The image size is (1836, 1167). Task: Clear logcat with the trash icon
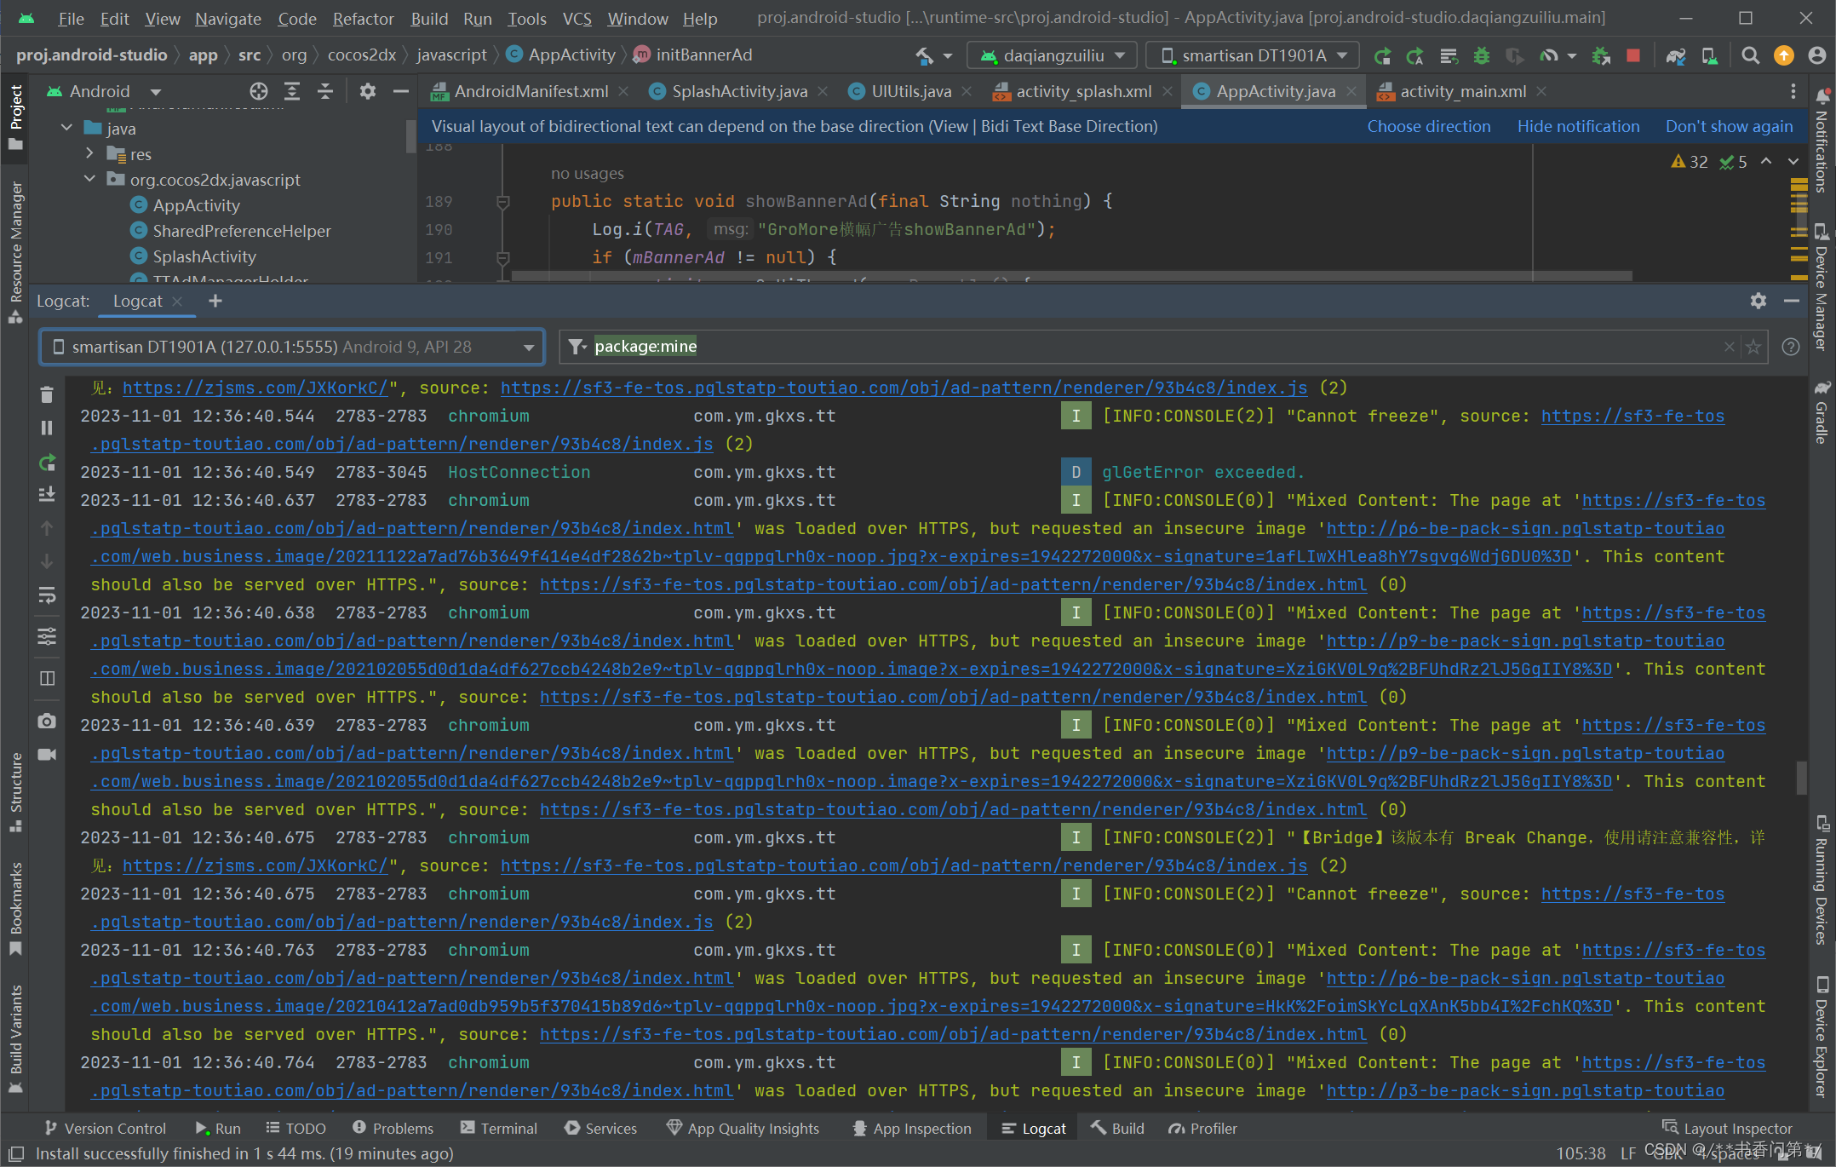[47, 394]
